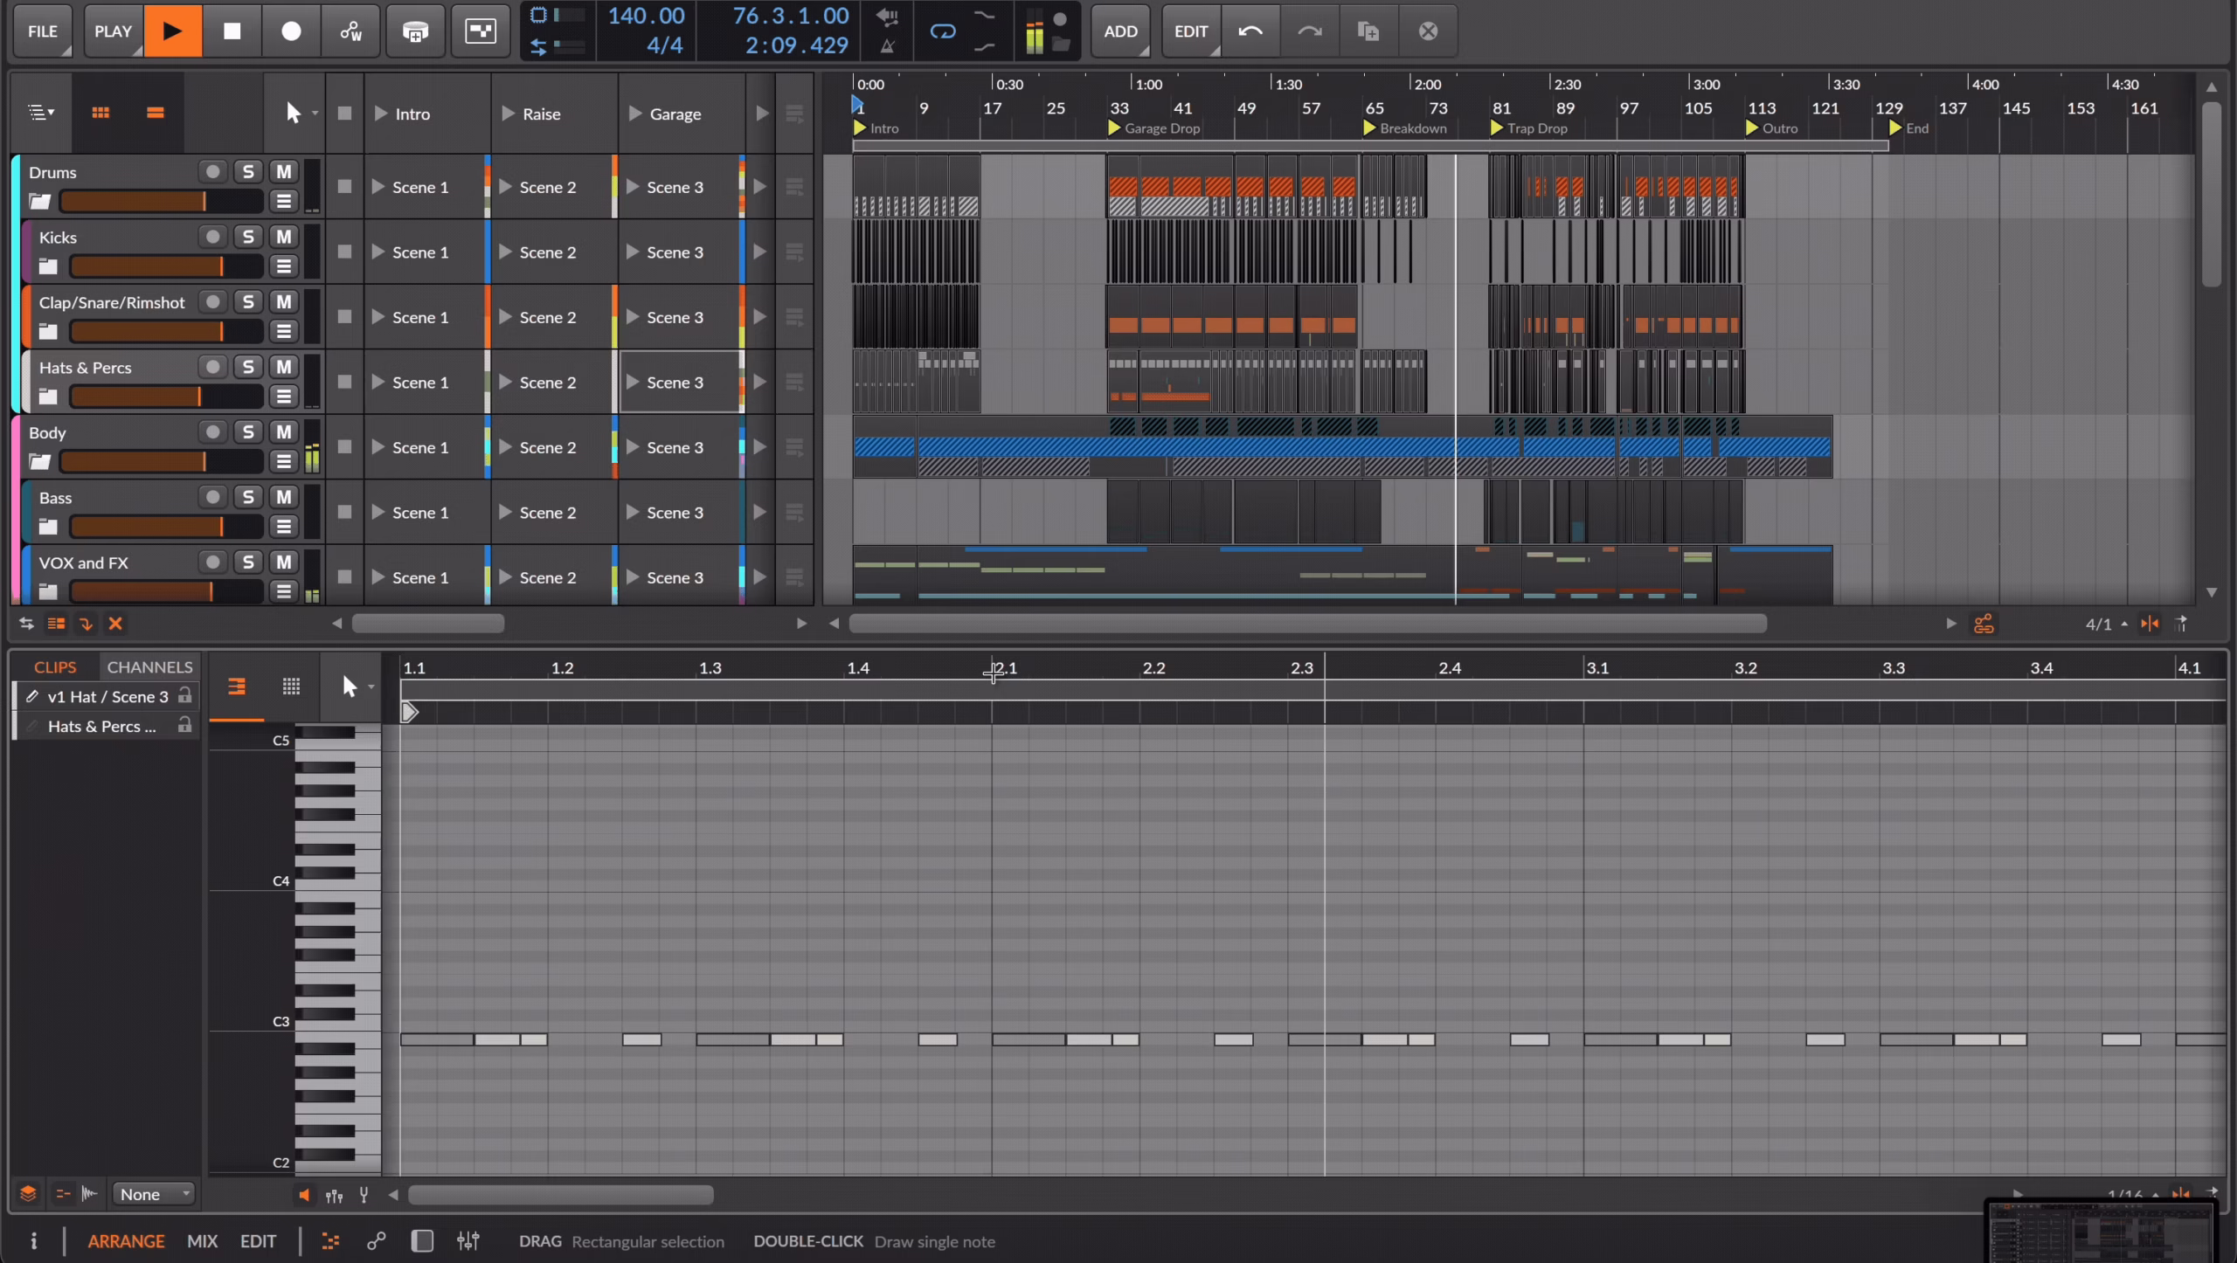This screenshot has height=1263, width=2237.
Task: Select the note expression layers icon in editor footer
Action: pyautogui.click(x=29, y=1193)
